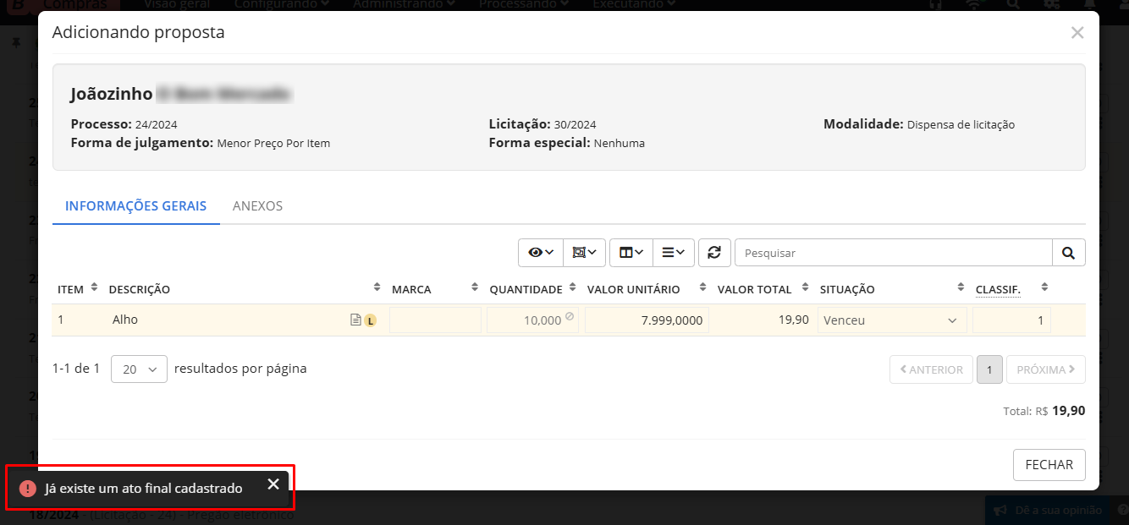This screenshot has height=525, width=1129.
Task: Click the 'Adicionando proposta' dialog title
Action: click(139, 33)
